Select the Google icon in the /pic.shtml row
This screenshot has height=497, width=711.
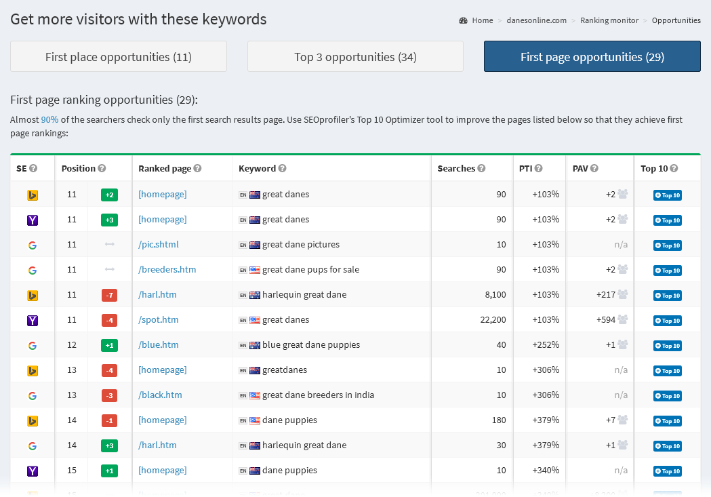click(32, 245)
